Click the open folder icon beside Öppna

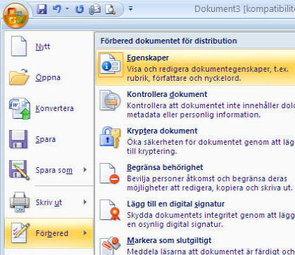click(19, 77)
